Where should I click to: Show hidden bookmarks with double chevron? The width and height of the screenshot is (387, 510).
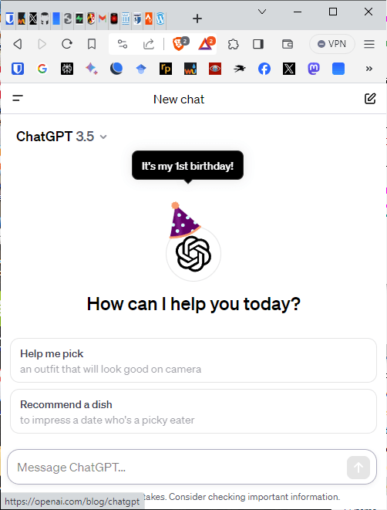[368, 69]
